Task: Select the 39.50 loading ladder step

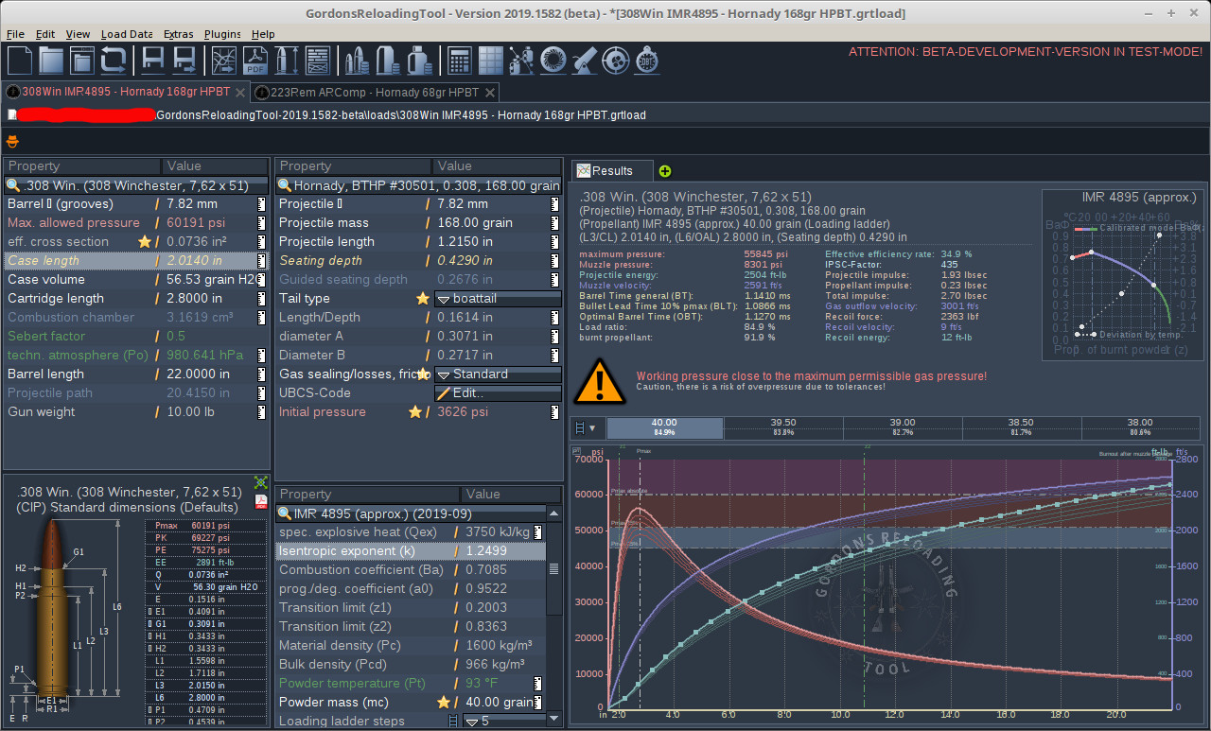Action: point(782,427)
